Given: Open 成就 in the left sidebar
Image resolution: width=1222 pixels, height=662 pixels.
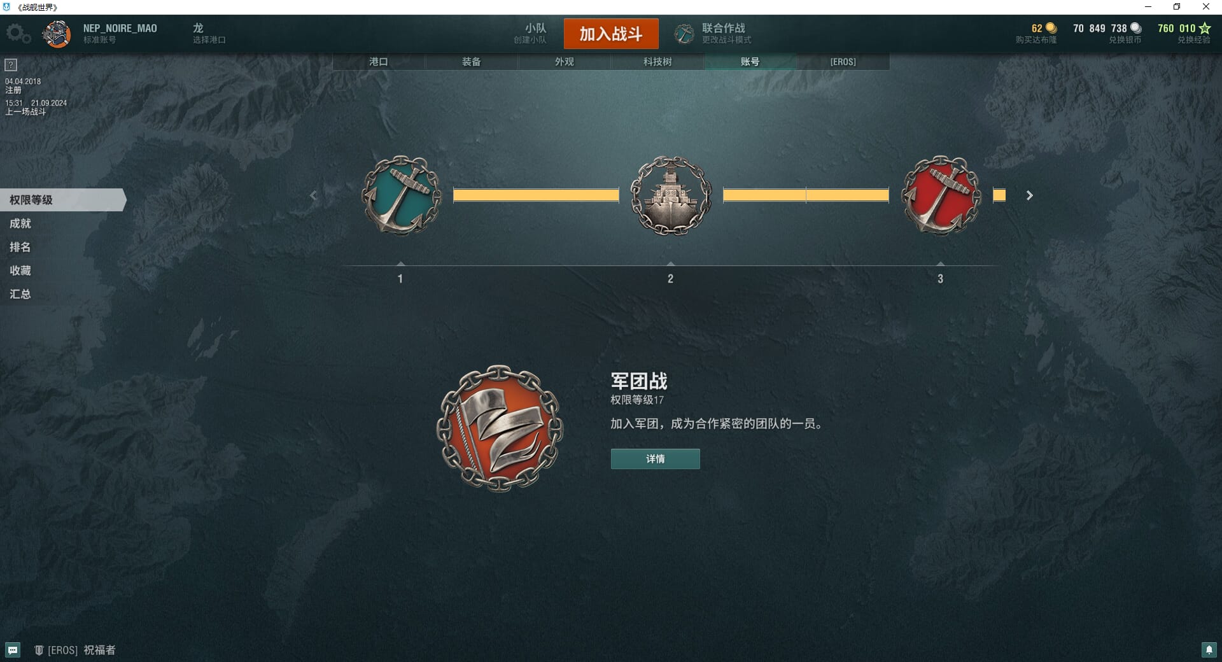Looking at the screenshot, I should point(20,223).
